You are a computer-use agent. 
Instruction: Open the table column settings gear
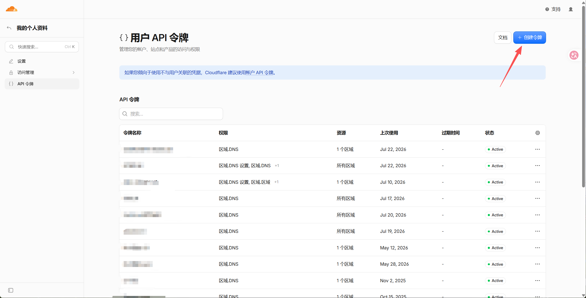[538, 133]
